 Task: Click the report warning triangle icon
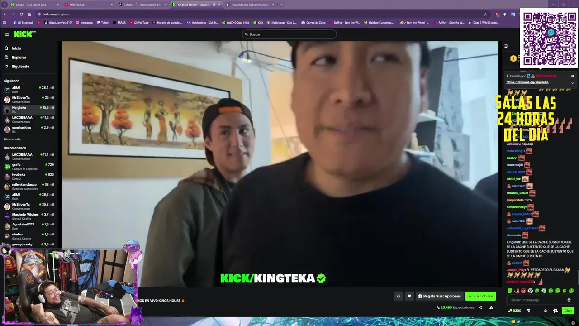(491, 307)
